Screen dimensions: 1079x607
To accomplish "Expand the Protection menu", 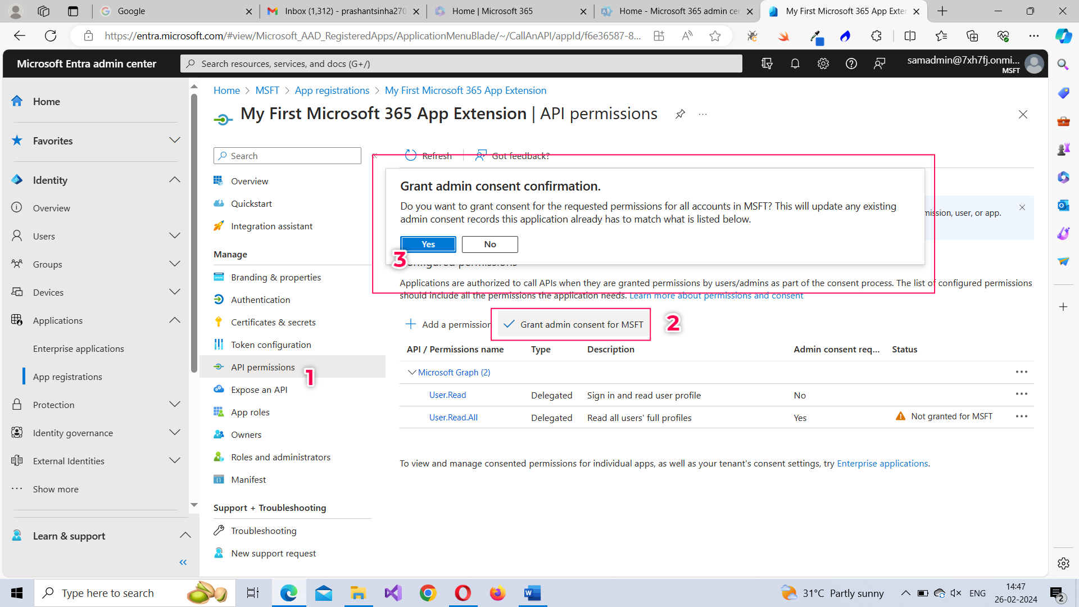I will [175, 405].
